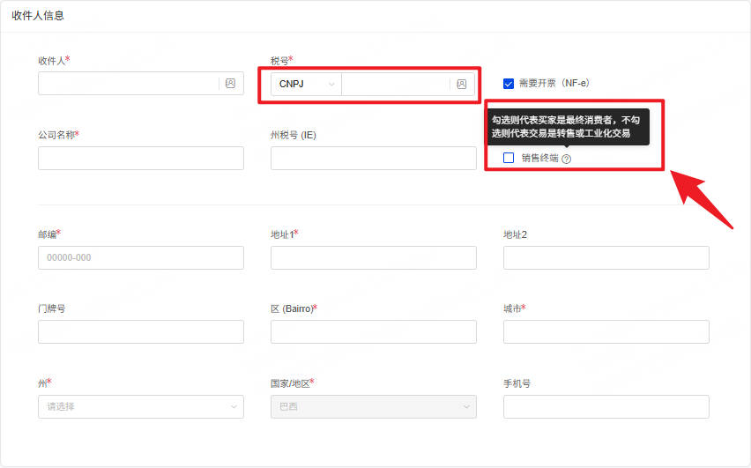This screenshot has width=751, height=468.
Task: Click the 手机号 field label
Action: tap(517, 383)
